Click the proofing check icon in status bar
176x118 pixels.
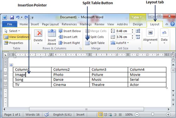pyautogui.click(x=47, y=115)
